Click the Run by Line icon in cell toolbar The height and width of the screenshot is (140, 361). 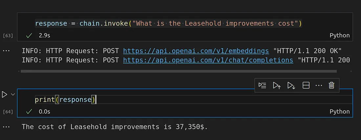(262, 86)
